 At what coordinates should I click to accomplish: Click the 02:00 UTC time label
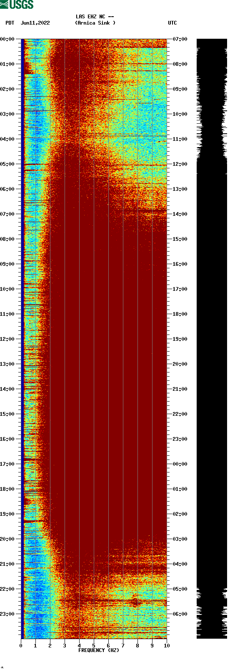(x=180, y=514)
